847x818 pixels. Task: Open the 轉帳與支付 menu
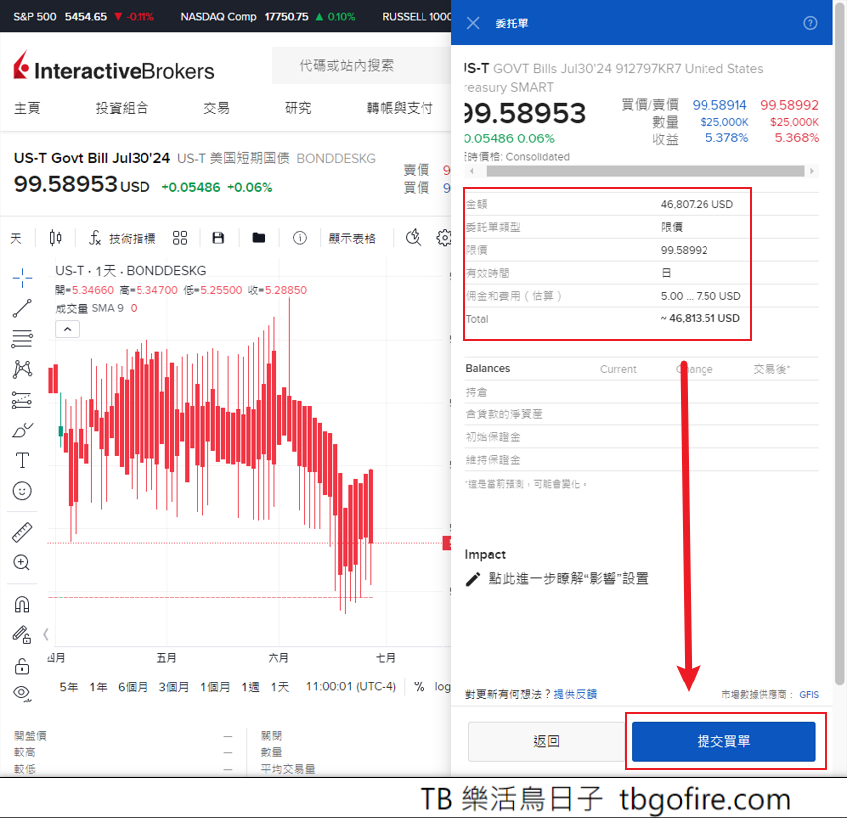coord(400,108)
